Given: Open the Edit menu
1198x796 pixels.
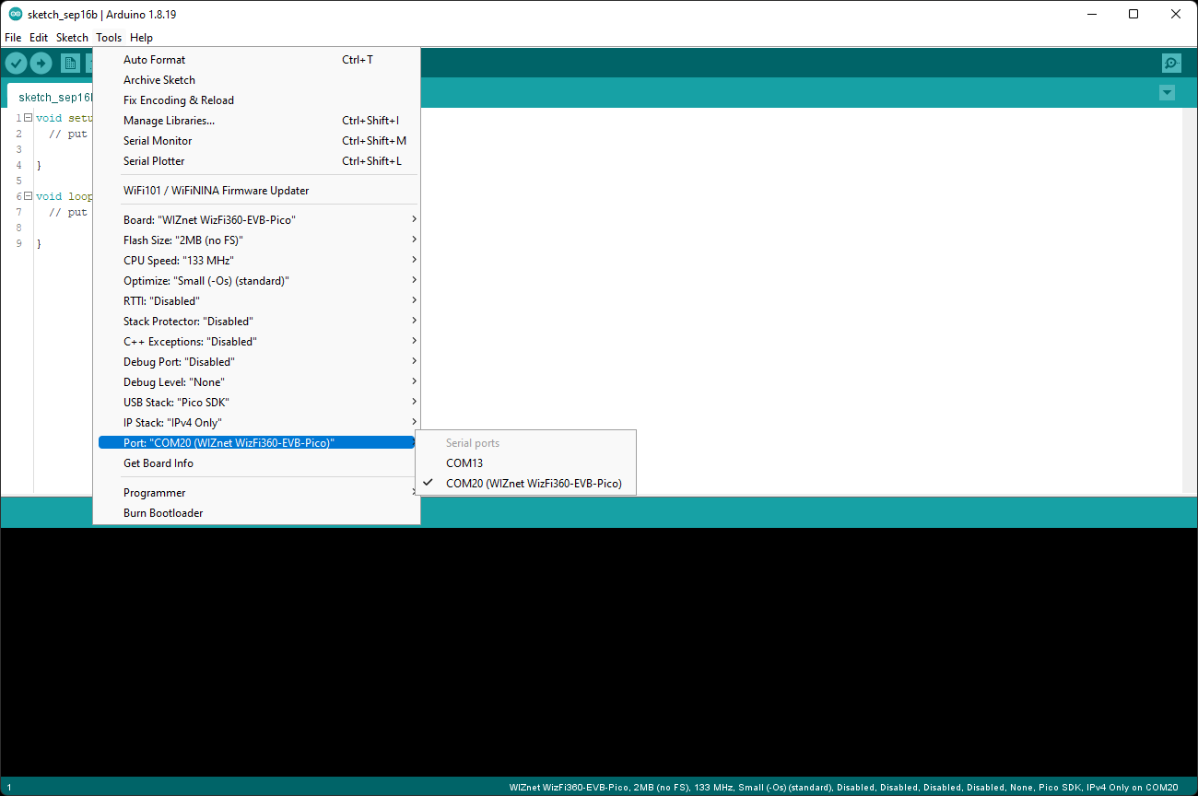Looking at the screenshot, I should click(x=39, y=38).
